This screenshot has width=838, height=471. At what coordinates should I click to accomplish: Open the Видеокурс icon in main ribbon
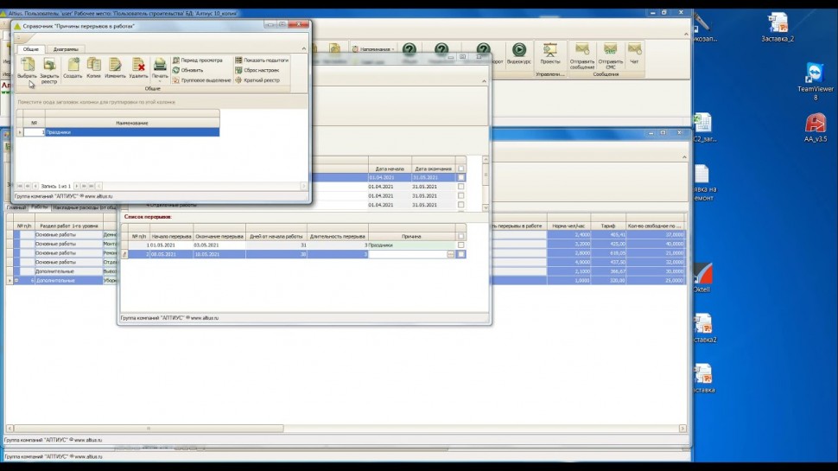coord(519,54)
